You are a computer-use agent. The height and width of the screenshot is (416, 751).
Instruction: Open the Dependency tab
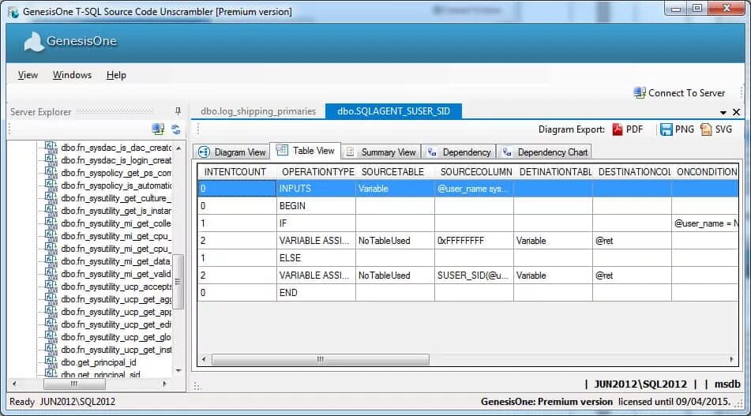(x=459, y=152)
